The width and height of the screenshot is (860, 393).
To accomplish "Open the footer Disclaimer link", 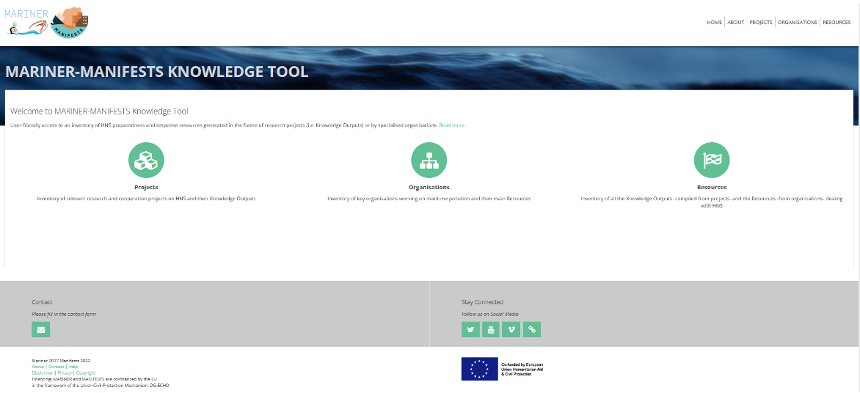I will click(43, 373).
